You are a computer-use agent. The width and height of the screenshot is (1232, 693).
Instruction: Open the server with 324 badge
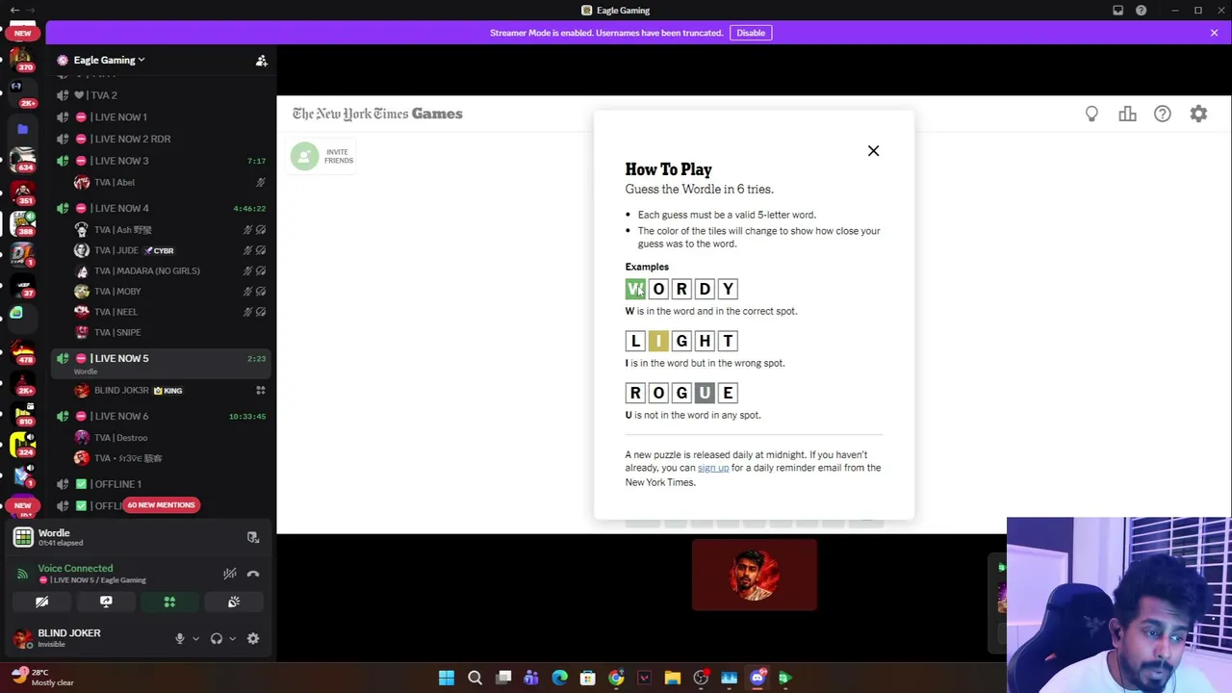click(x=23, y=444)
